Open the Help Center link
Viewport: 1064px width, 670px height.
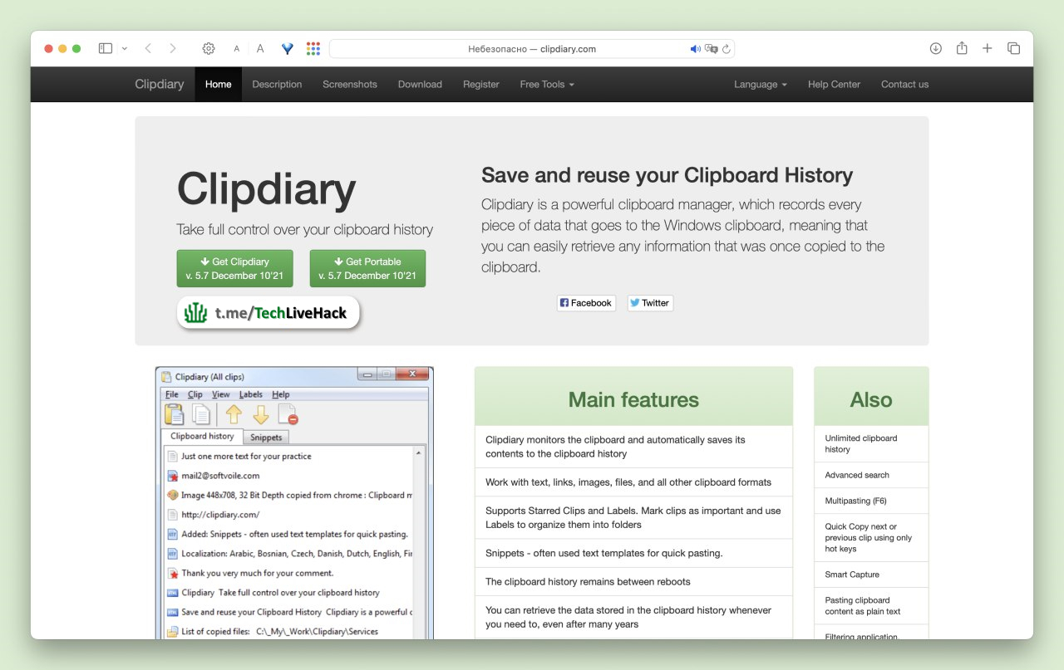coord(834,84)
